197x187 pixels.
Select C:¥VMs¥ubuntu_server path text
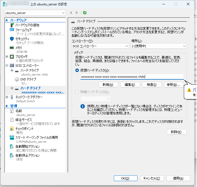coord(31,142)
